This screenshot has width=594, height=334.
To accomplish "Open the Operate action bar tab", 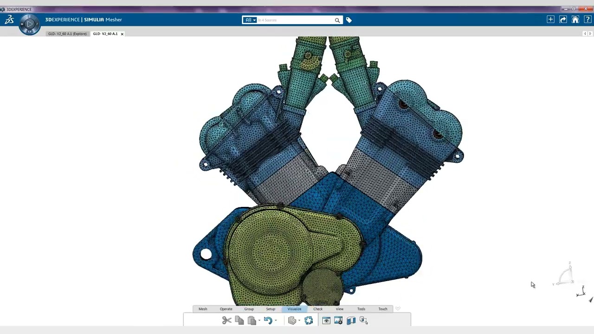I will click(x=226, y=309).
